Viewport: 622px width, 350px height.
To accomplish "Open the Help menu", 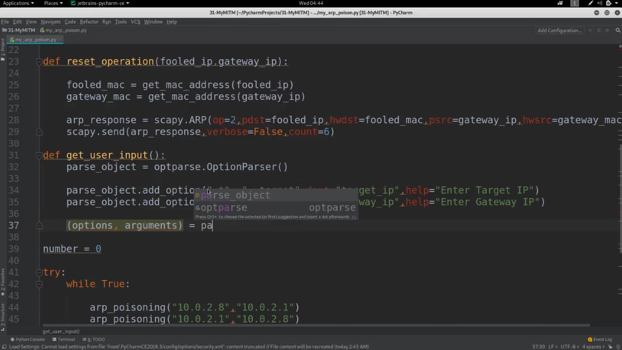I will [172, 21].
